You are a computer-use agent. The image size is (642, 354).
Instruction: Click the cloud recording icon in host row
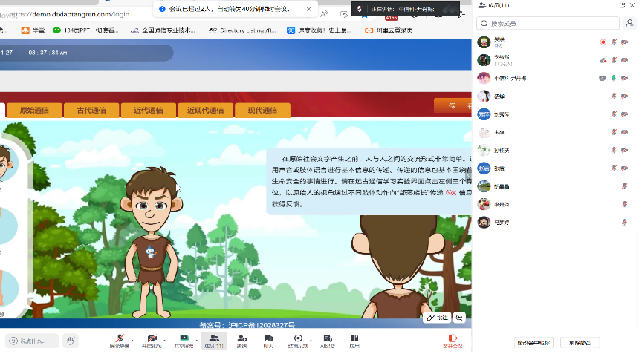pos(603,61)
